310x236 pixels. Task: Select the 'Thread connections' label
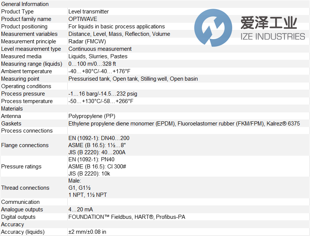(x=25, y=188)
